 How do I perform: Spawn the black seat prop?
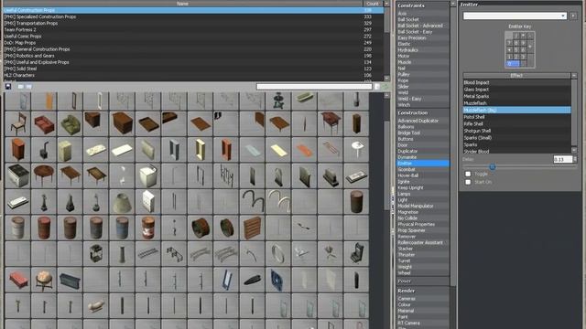pyautogui.click(x=356, y=253)
